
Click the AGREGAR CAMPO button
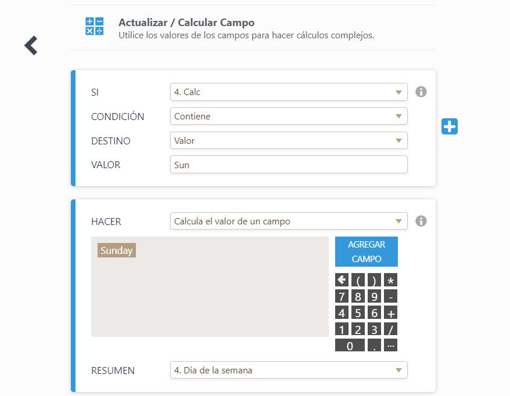[x=366, y=252]
